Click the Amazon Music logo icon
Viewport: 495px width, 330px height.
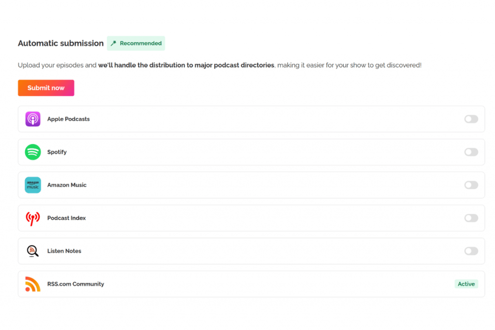click(x=33, y=185)
